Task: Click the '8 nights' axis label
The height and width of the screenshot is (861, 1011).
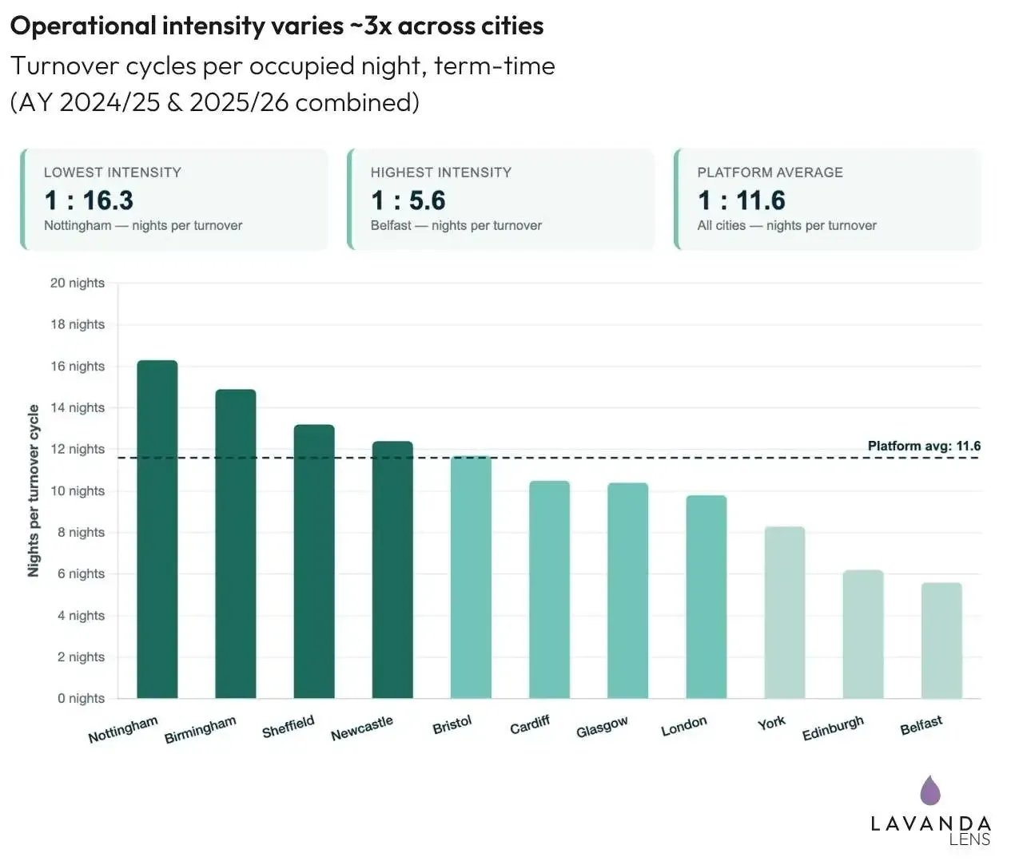Action: [x=81, y=533]
